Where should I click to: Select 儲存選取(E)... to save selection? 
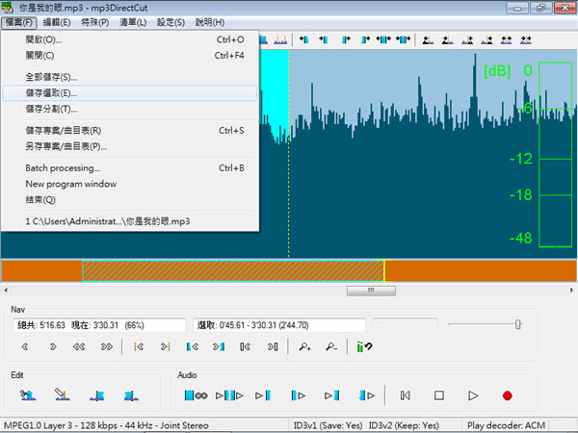129,93
